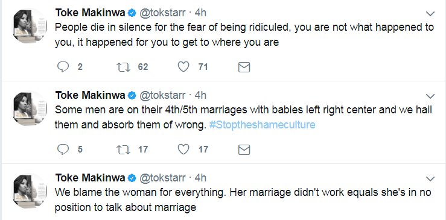
Task: Like the tweet with 71 likes
Action: [x=183, y=67]
